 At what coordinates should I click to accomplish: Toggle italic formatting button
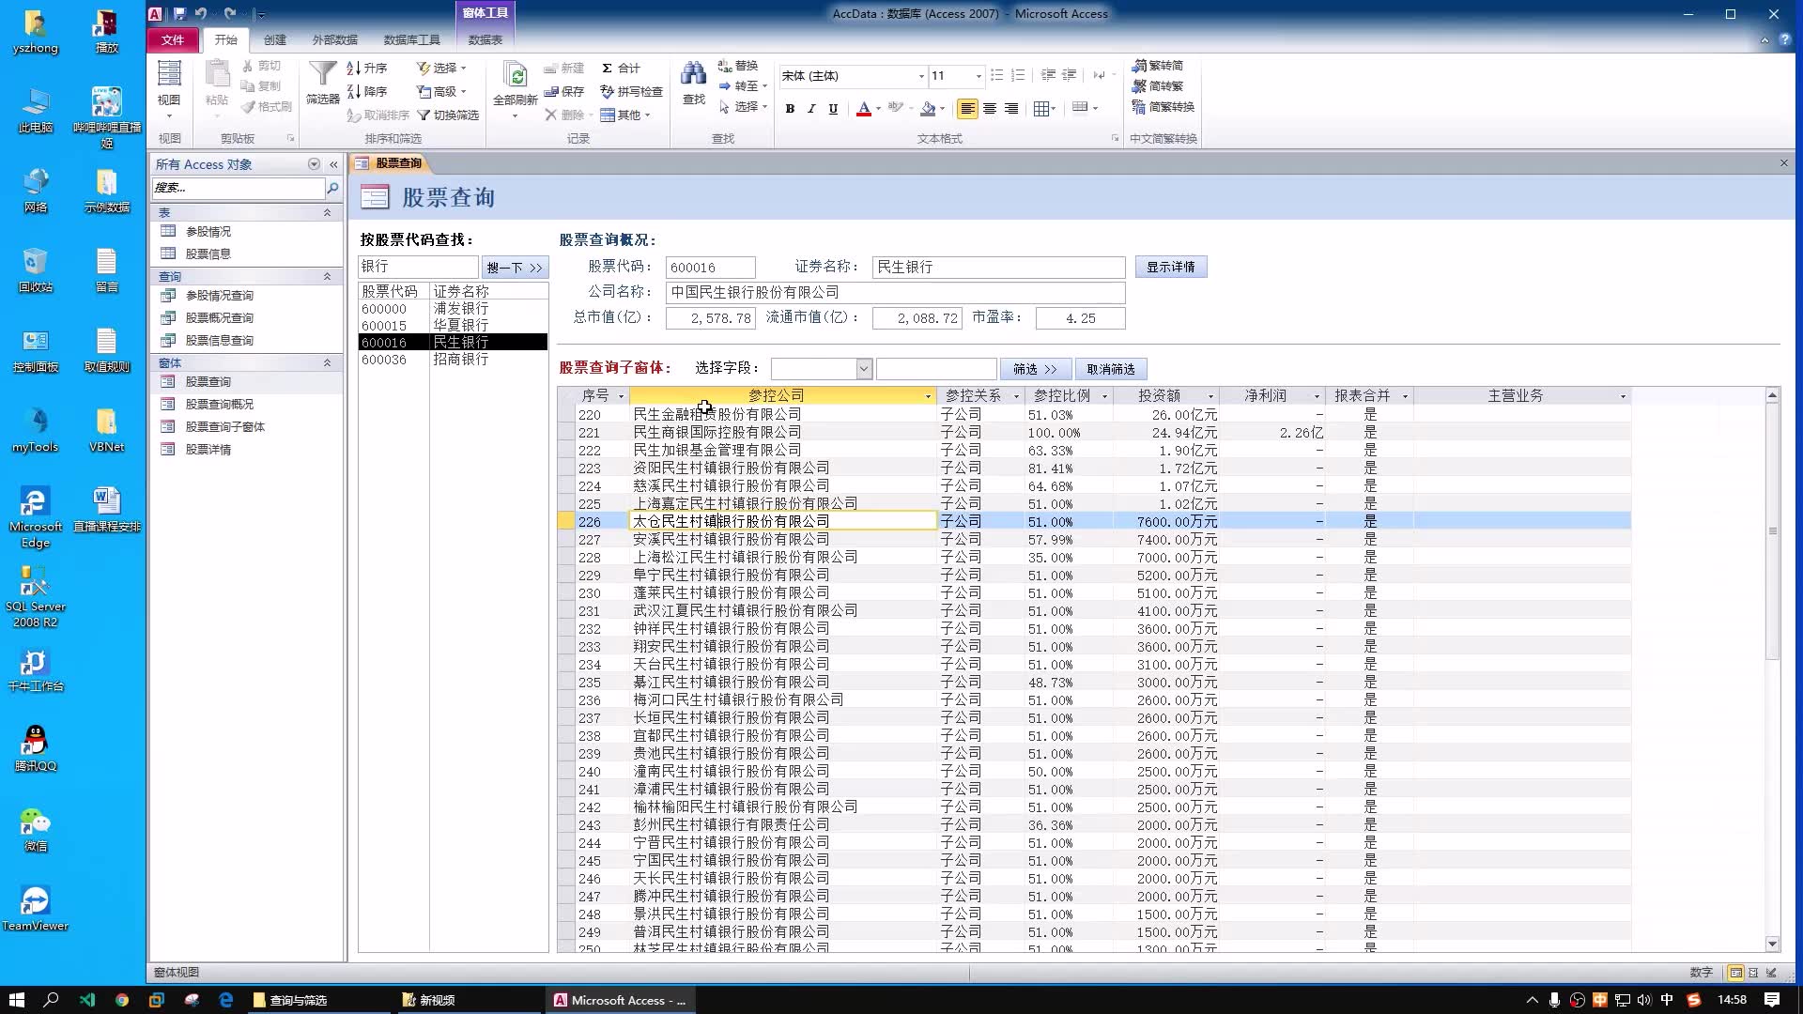(811, 109)
